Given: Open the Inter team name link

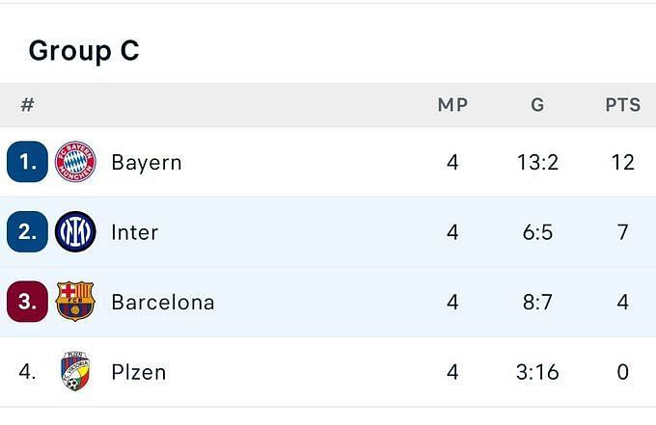Looking at the screenshot, I should 135,232.
